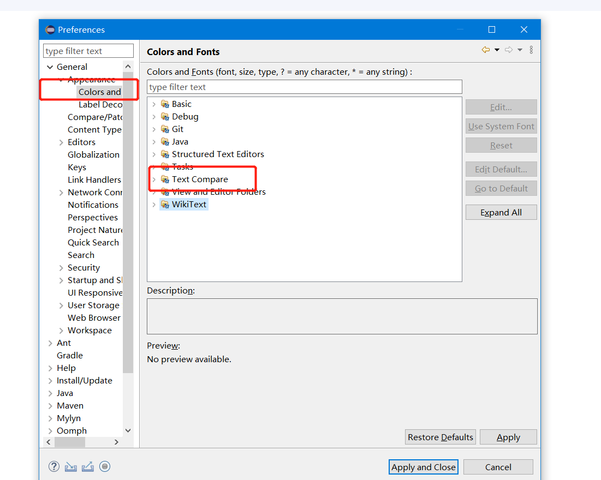Expand the Debug category

[154, 117]
